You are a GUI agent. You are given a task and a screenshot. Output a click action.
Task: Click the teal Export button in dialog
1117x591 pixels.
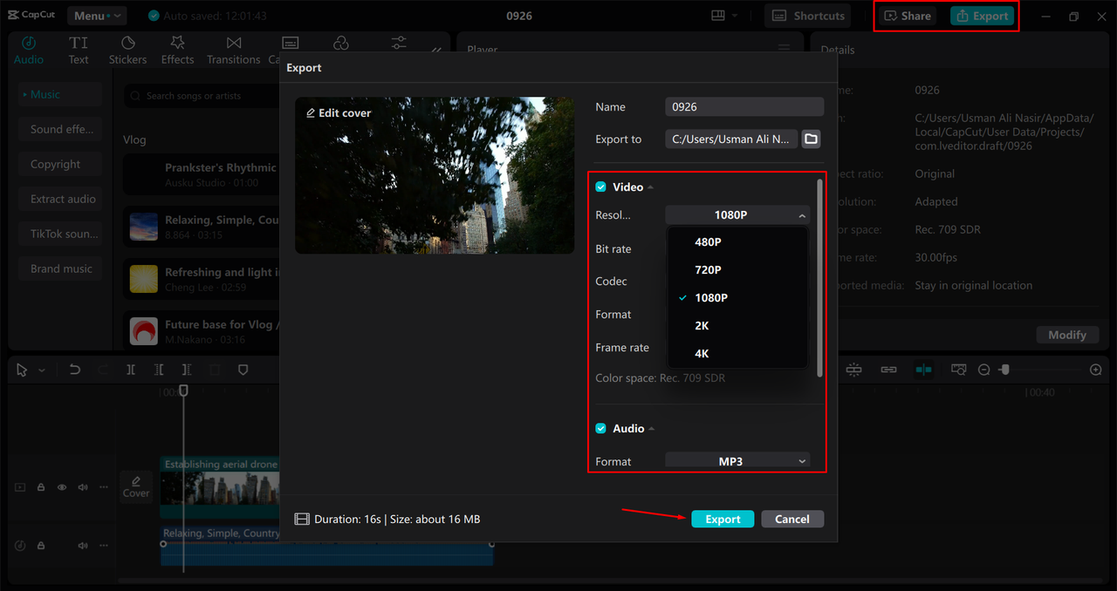click(723, 519)
